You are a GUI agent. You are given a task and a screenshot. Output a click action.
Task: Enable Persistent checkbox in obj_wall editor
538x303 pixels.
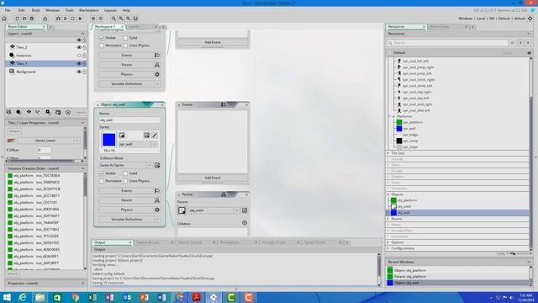pyautogui.click(x=102, y=181)
